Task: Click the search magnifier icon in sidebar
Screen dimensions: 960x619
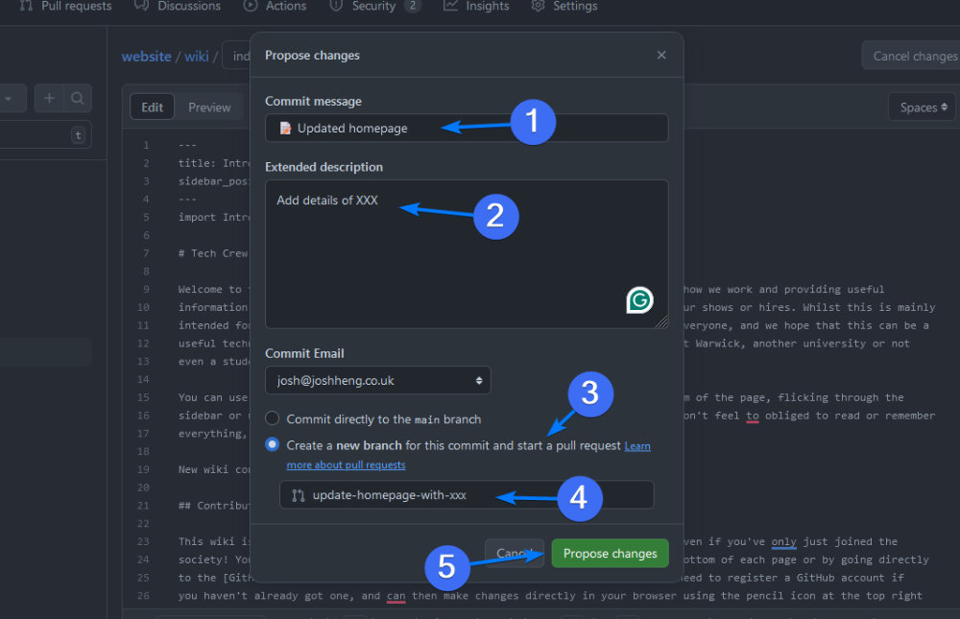Action: (x=77, y=98)
